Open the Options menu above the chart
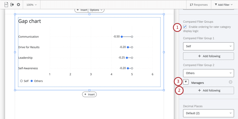This screenshot has height=119, width=238. click(96, 10)
